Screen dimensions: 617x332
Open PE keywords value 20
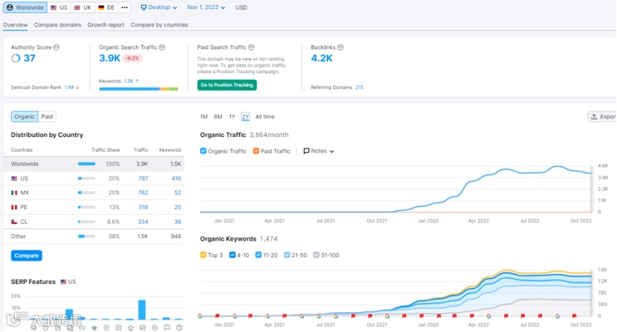pyautogui.click(x=178, y=207)
